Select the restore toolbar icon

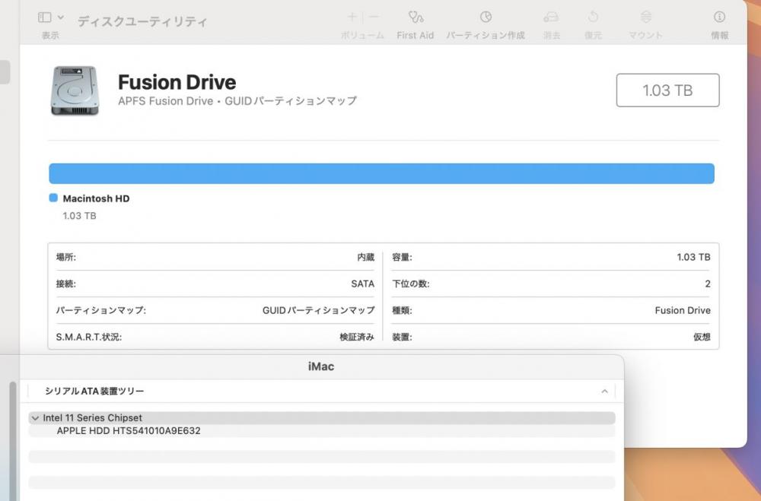pyautogui.click(x=593, y=17)
